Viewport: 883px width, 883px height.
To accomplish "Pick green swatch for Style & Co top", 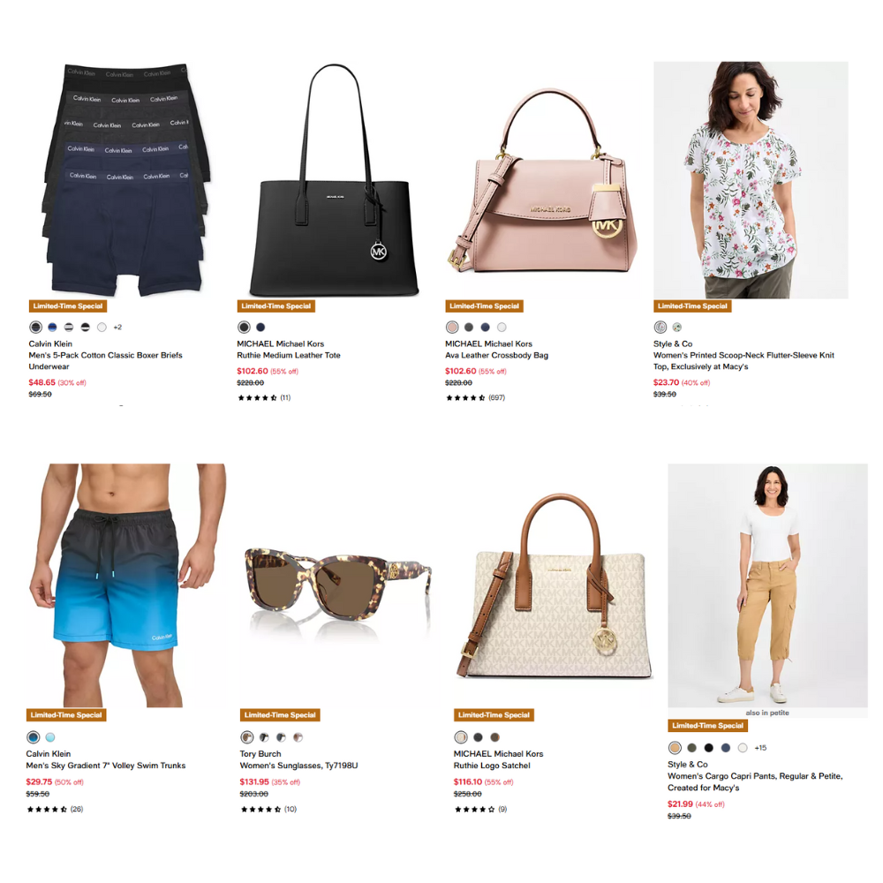I will point(677,328).
